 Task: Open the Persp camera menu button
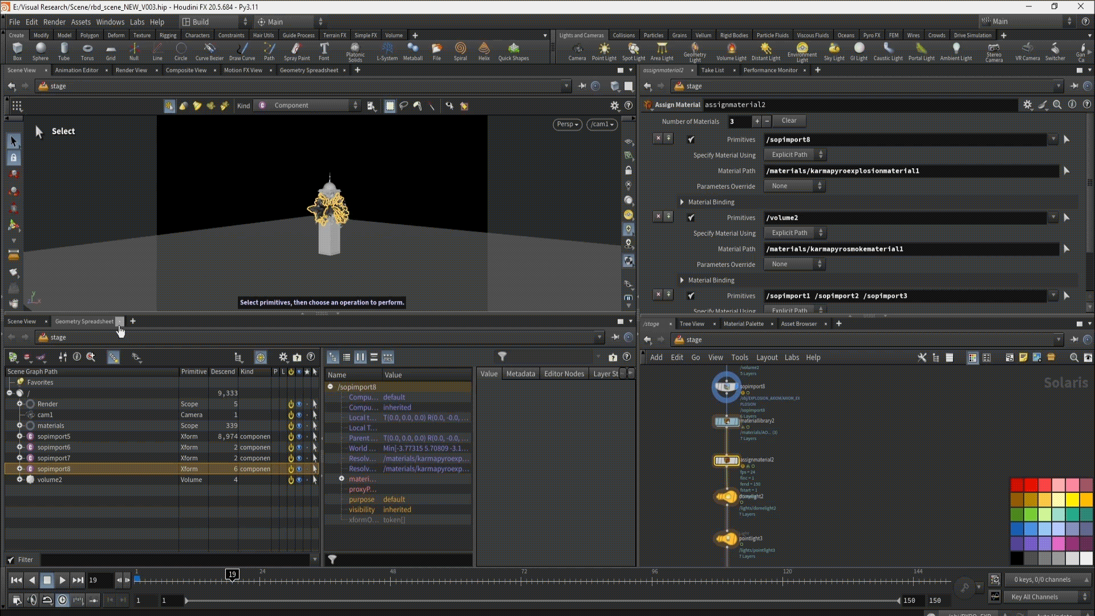click(567, 124)
